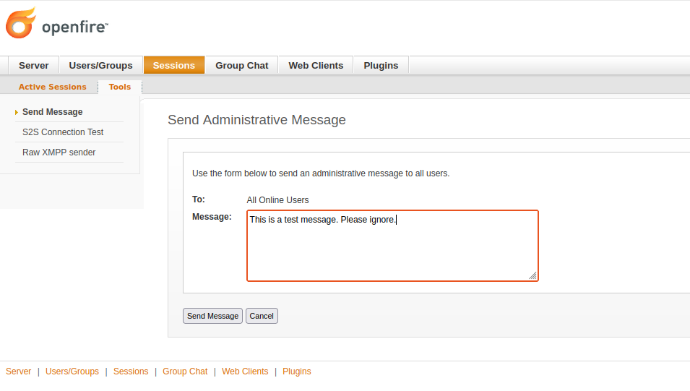Open the Plugins top tab

pos(381,65)
